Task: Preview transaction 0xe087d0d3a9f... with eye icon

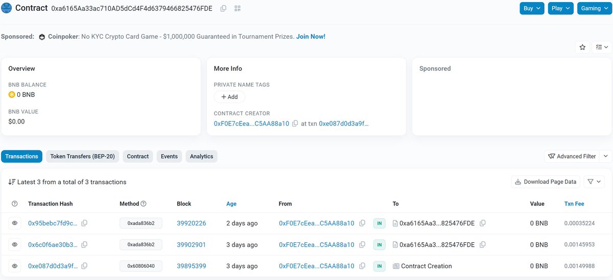Action: coord(15,266)
